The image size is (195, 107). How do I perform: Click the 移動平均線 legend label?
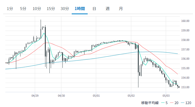[x=150, y=103]
